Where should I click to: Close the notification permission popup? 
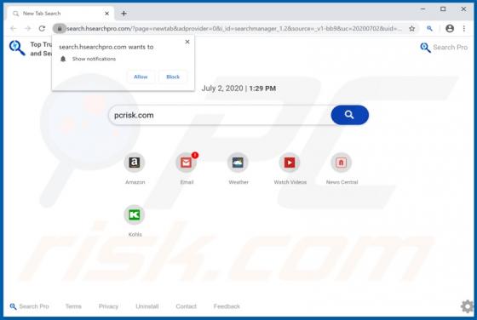187,42
